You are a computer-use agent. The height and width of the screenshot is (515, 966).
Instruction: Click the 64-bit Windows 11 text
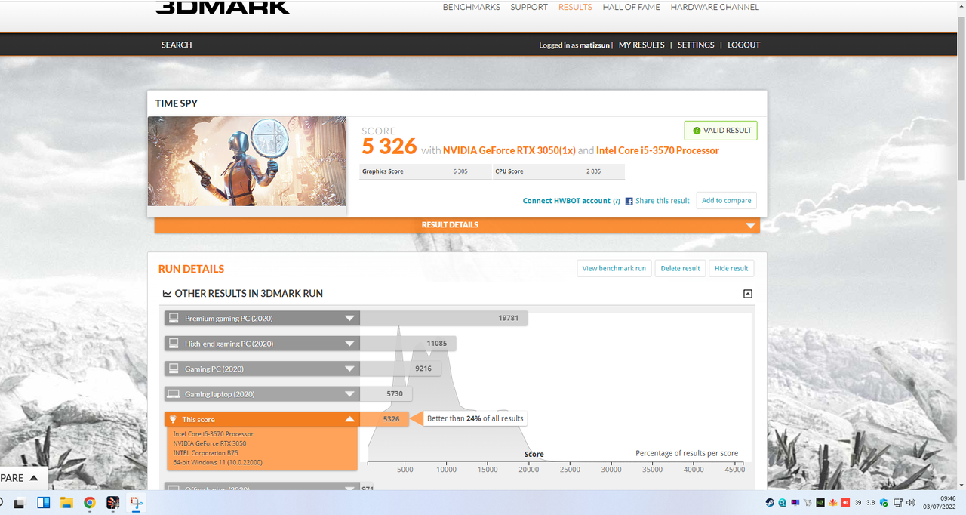(x=217, y=462)
